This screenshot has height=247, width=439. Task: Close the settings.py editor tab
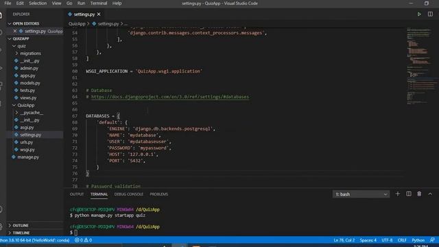(x=99, y=14)
